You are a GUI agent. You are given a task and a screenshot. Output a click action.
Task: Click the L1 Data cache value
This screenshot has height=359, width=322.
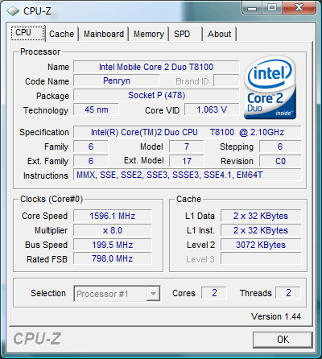pos(261,216)
